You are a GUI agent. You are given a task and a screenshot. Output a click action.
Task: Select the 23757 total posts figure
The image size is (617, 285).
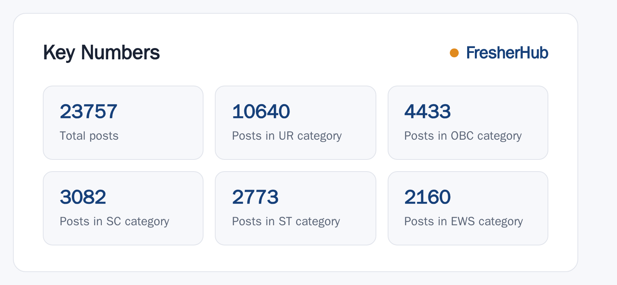[88, 111]
